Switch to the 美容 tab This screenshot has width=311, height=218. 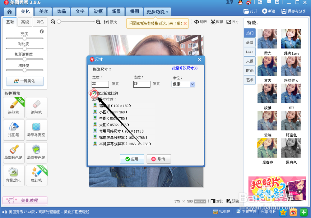tap(43, 11)
